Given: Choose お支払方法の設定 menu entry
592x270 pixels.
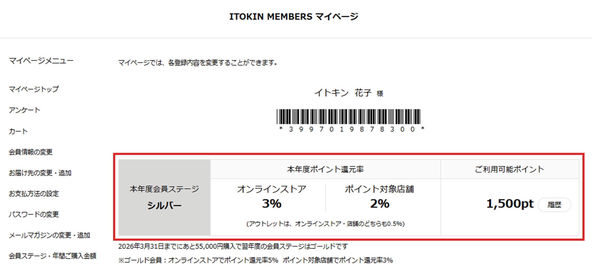Looking at the screenshot, I should coord(34,194).
